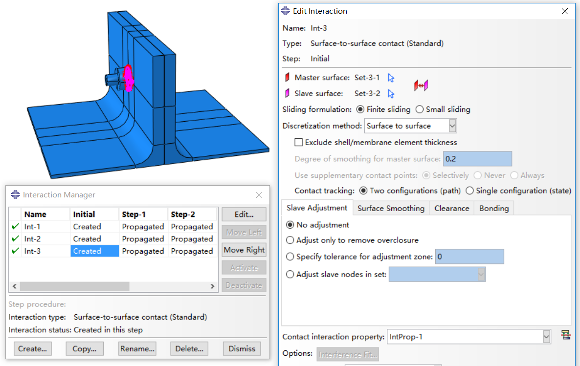Click the highlighted Created cell of Int-3
Viewport: 580px width, 366px height.
95,251
